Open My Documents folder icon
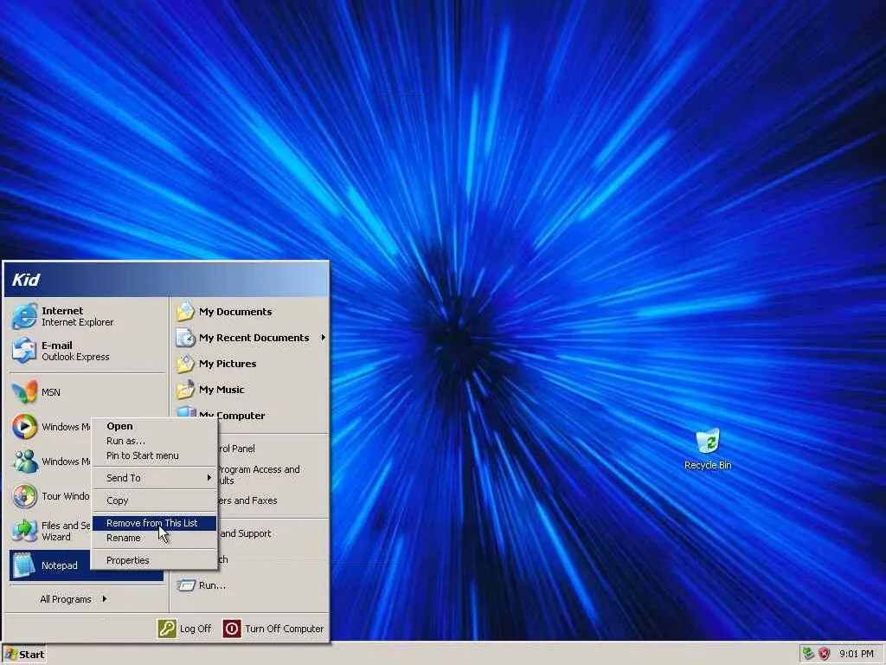Viewport: 886px width, 665px height. pyautogui.click(x=185, y=312)
